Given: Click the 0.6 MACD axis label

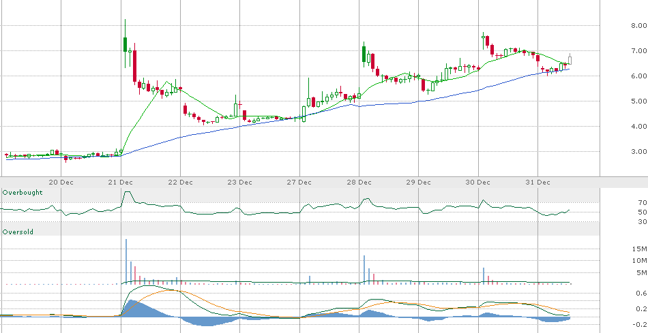Looking at the screenshot, I should pos(641,294).
